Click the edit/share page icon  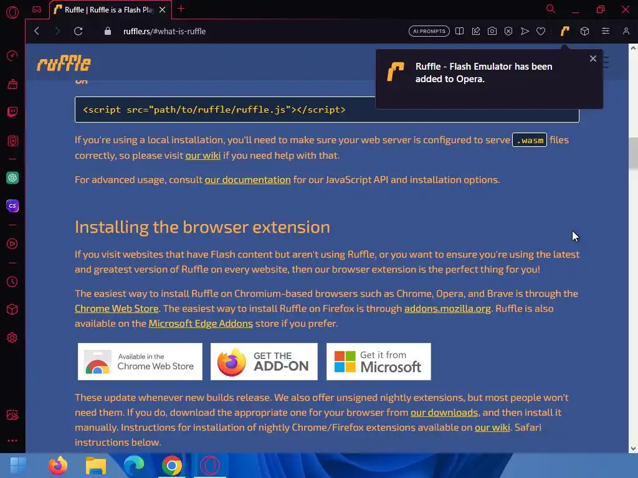point(475,31)
